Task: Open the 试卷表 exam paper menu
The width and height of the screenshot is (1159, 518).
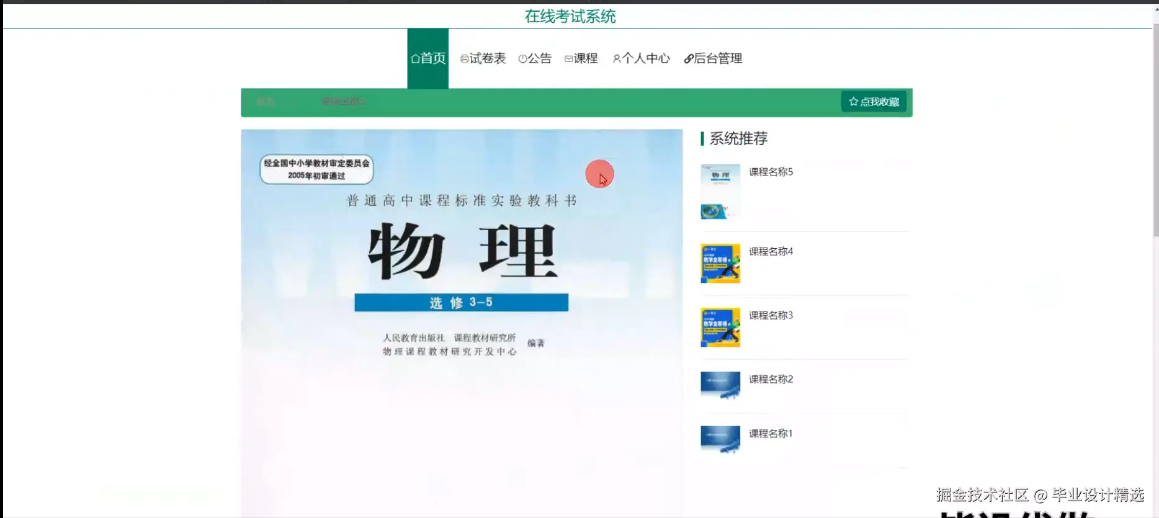Action: pyautogui.click(x=483, y=58)
